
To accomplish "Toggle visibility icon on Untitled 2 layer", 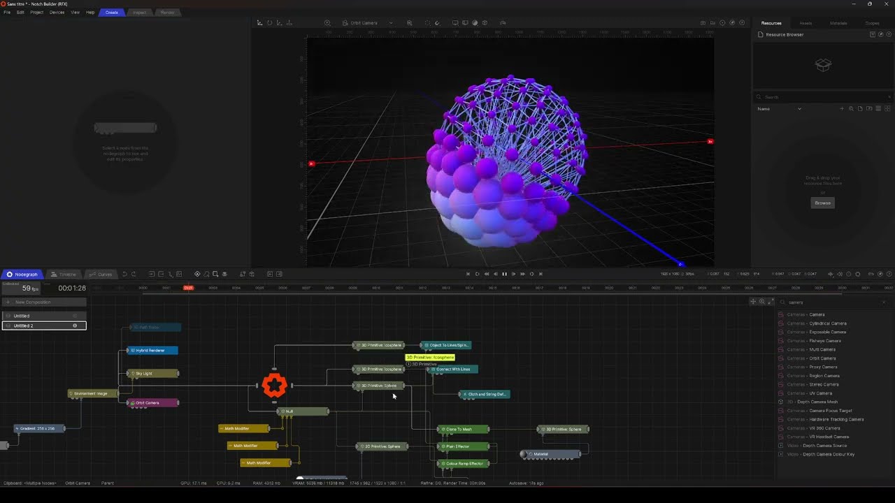I will [x=75, y=326].
